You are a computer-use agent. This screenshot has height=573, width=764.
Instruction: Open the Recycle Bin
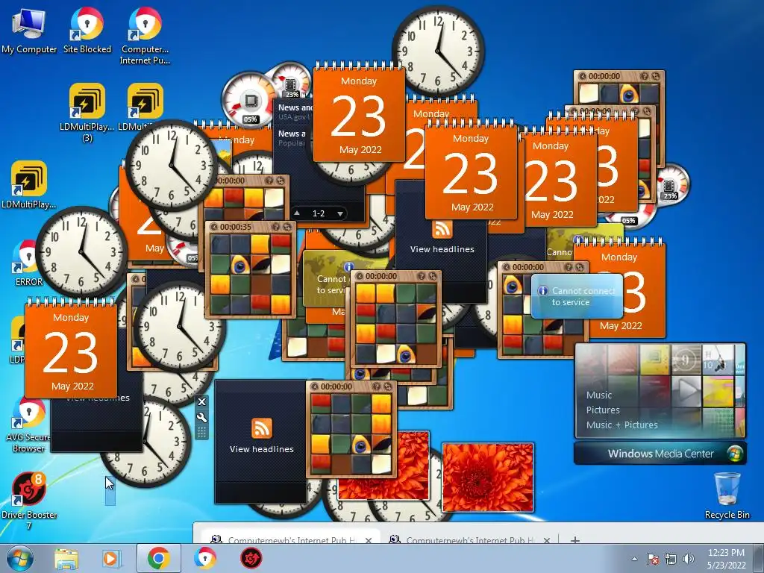(x=727, y=495)
